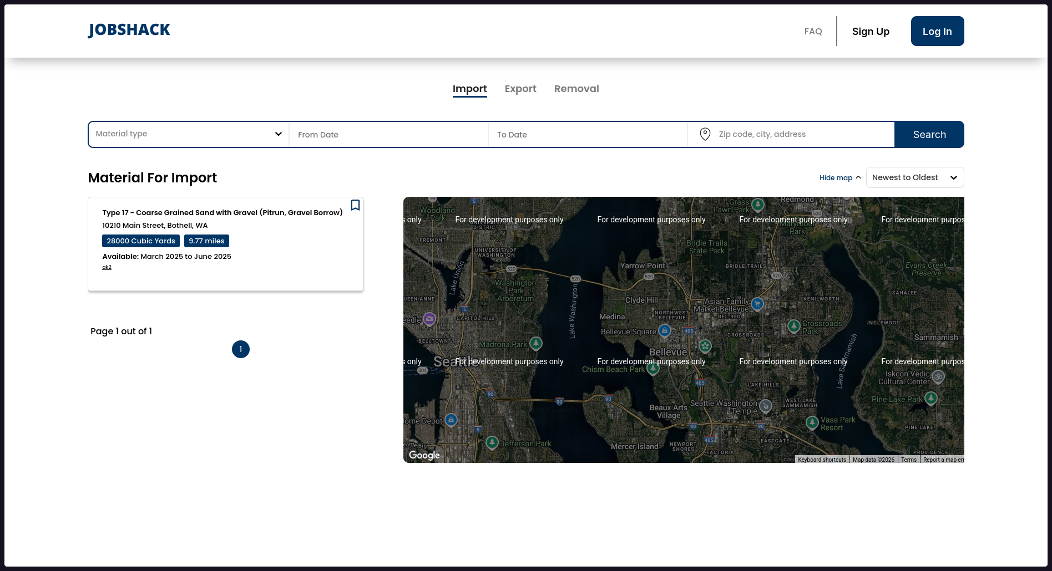
Task: Click the Crossroads Park tree marker
Action: coord(794,326)
